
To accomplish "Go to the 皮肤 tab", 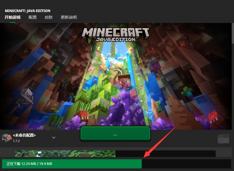I will [48, 17].
